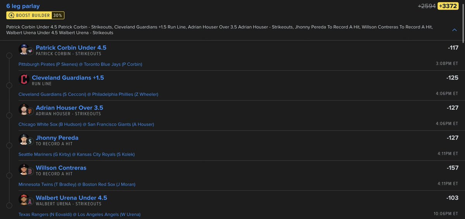
Task: Click 'PATRICK CORBIN - STRIKEOUTS' market label
Action: tap(69, 54)
